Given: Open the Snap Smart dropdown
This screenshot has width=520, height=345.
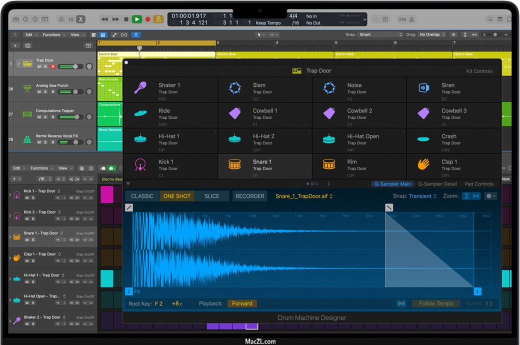Looking at the screenshot, I should click(380, 34).
